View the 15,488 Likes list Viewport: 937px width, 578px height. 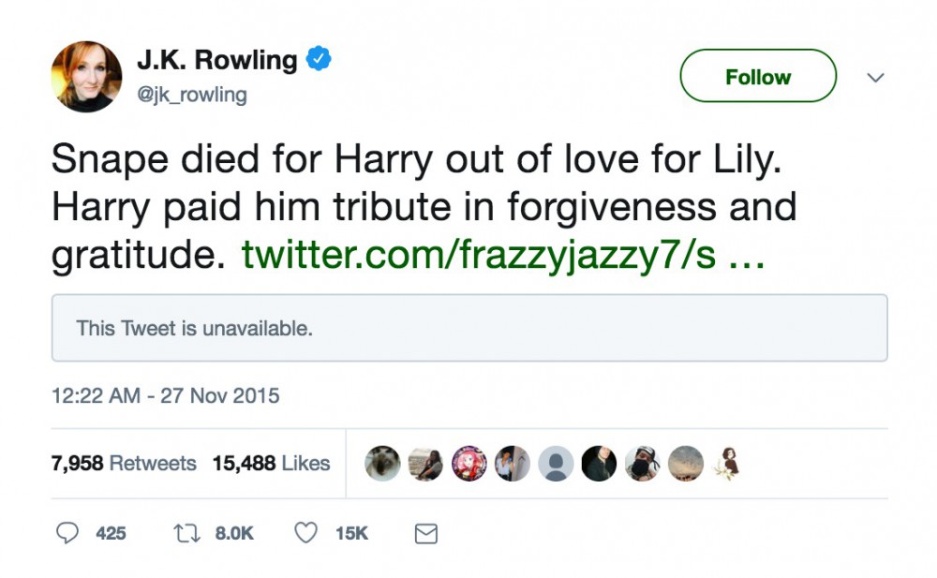[272, 463]
